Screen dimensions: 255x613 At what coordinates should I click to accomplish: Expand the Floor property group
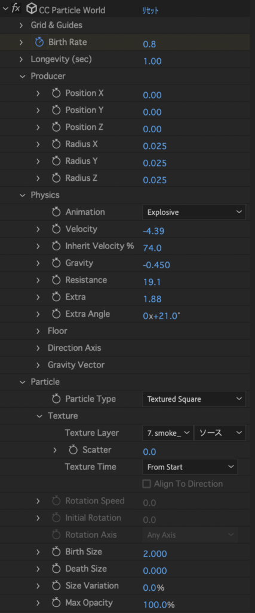pyautogui.click(x=38, y=331)
